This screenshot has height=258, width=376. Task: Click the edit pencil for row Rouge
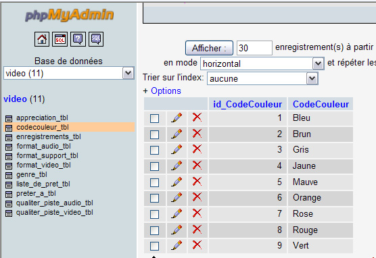(x=177, y=230)
